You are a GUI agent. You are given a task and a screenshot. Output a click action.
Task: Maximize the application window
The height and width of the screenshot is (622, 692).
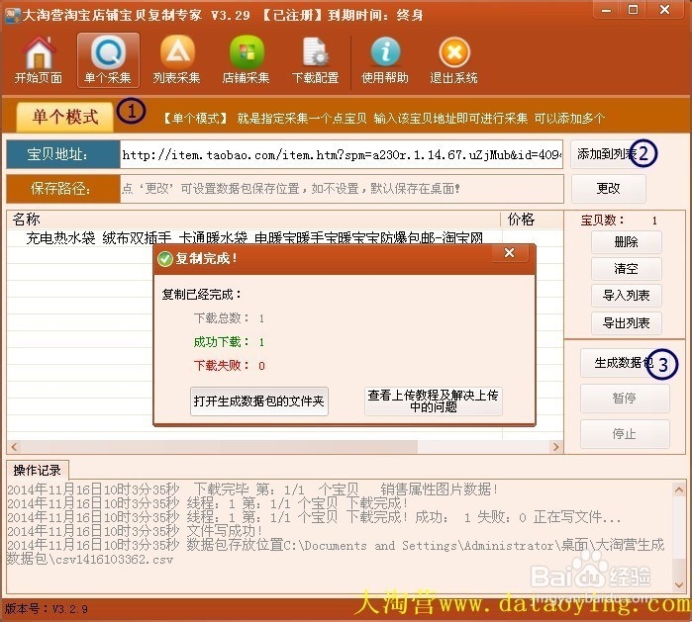click(634, 10)
